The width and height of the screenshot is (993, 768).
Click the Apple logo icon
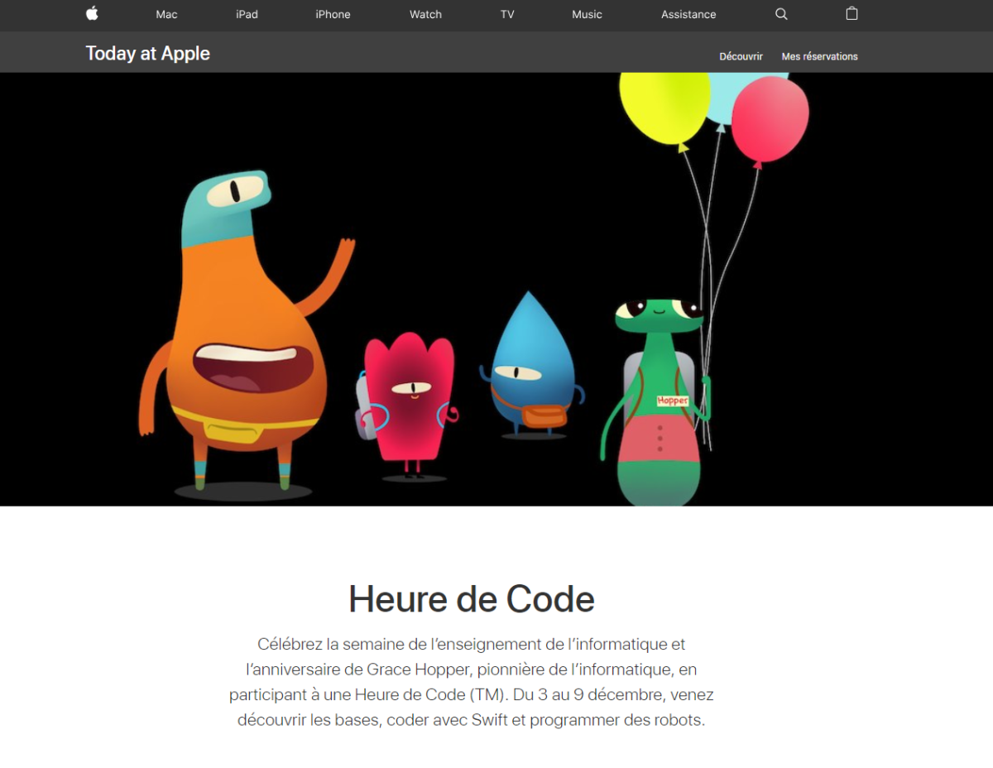[x=92, y=13]
